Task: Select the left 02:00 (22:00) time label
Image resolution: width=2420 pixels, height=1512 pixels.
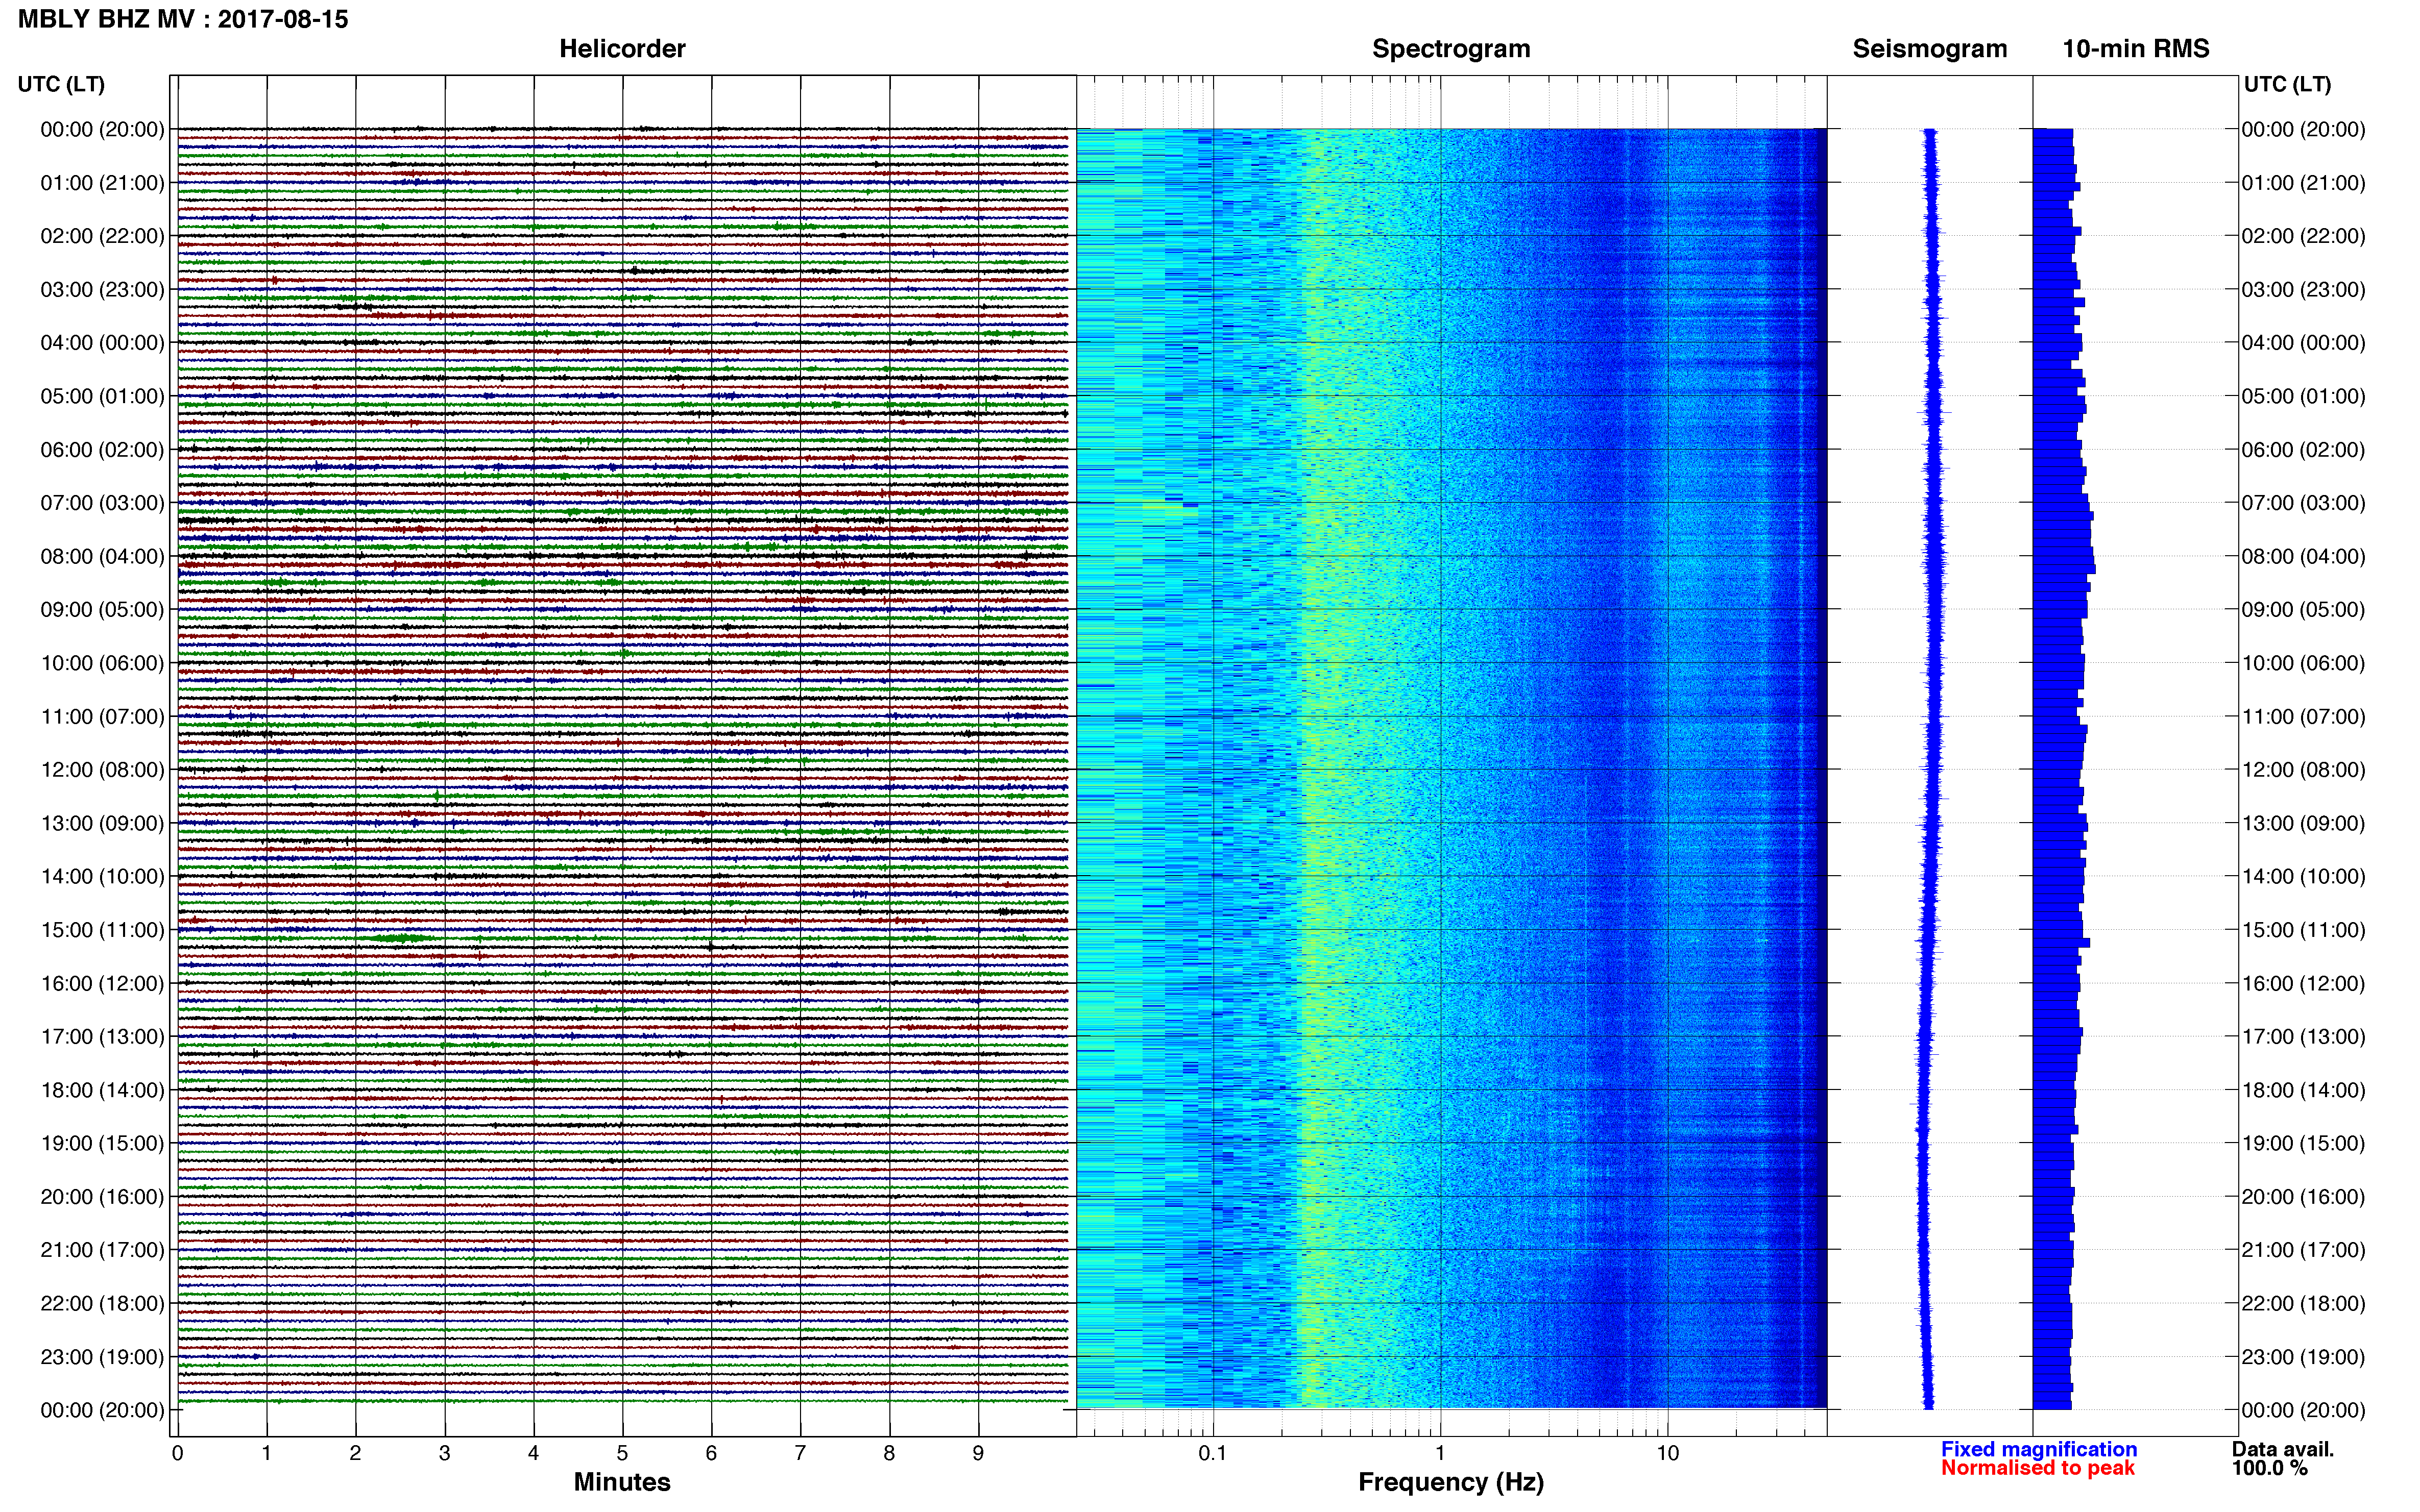Action: pyautogui.click(x=102, y=236)
